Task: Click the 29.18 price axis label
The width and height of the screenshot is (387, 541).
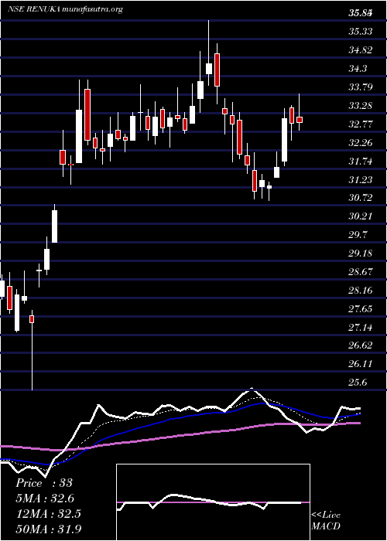Action: [x=361, y=253]
